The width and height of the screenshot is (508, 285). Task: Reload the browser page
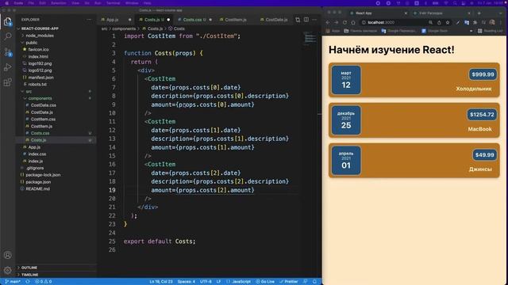pos(344,22)
